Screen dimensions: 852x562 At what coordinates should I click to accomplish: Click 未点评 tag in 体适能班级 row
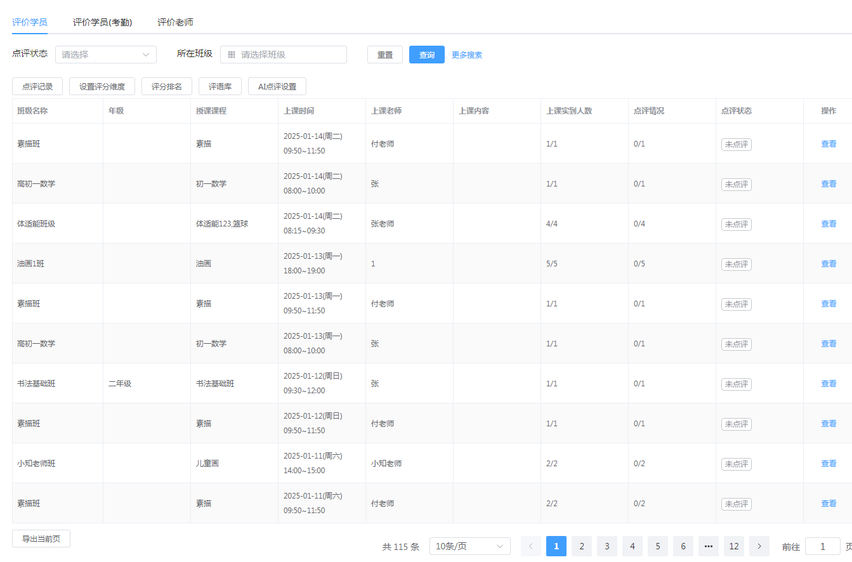737,225
